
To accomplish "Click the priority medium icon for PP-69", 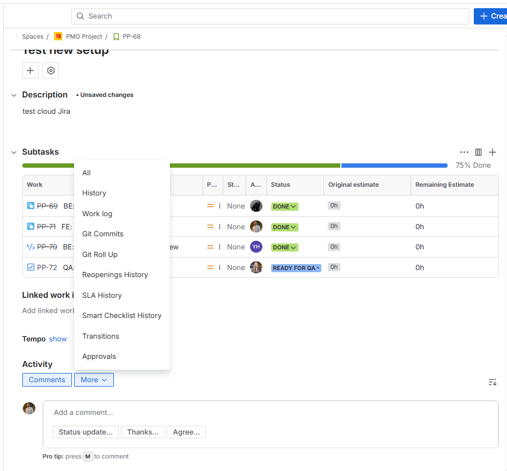I will (210, 206).
